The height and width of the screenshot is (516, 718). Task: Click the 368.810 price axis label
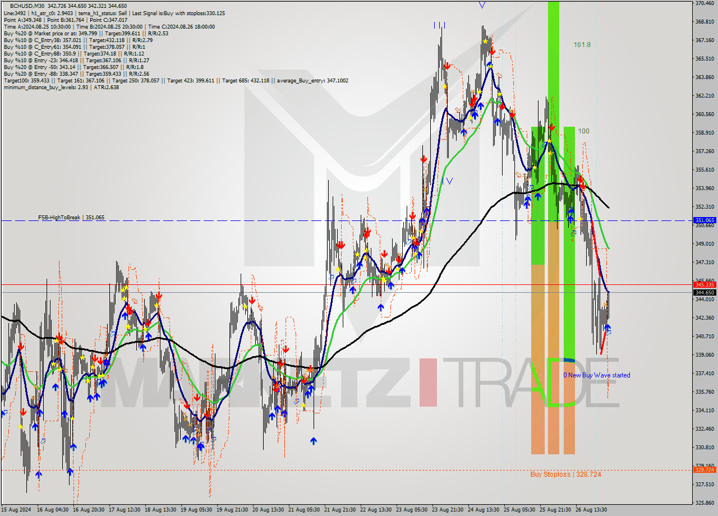coord(705,22)
